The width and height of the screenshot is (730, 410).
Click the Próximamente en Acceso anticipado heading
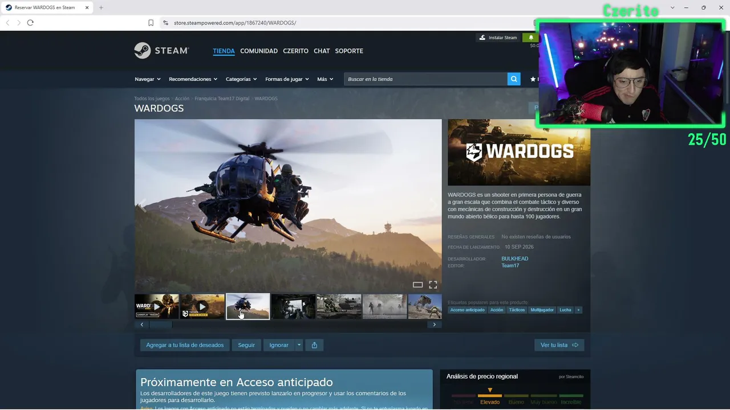coord(237,382)
